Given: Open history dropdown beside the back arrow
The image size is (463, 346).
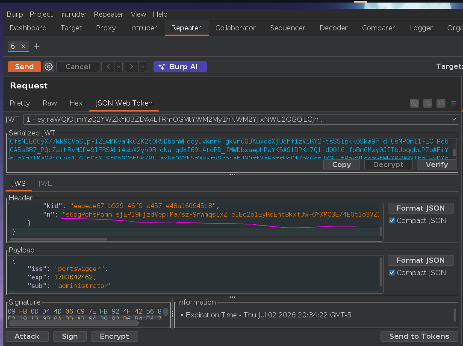Looking at the screenshot, I should (x=119, y=67).
